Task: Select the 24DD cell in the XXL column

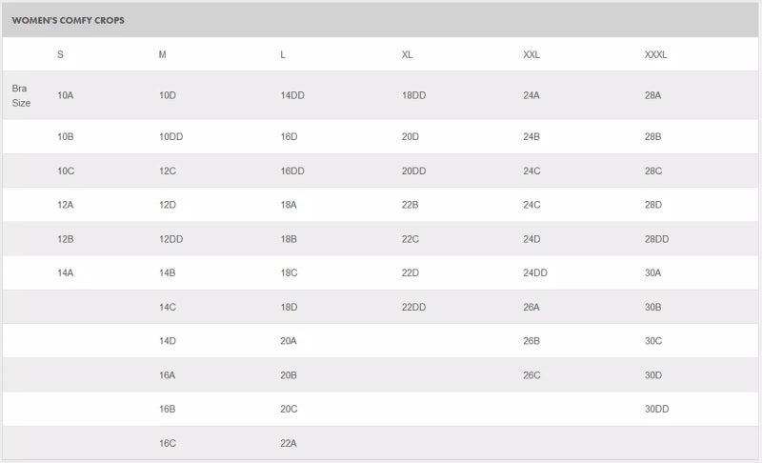Action: click(x=535, y=272)
